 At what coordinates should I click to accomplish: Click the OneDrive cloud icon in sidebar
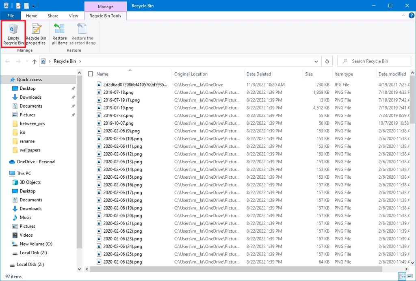coord(11,161)
